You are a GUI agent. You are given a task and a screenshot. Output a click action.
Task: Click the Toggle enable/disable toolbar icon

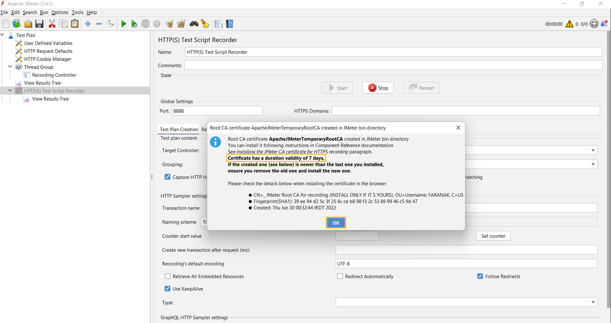[110, 23]
